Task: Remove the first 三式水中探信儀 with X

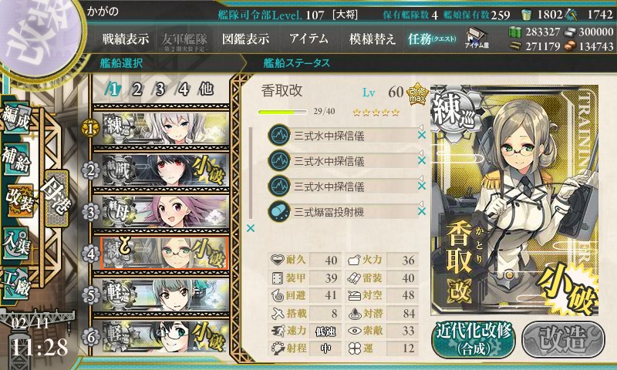Action: pyautogui.click(x=421, y=135)
